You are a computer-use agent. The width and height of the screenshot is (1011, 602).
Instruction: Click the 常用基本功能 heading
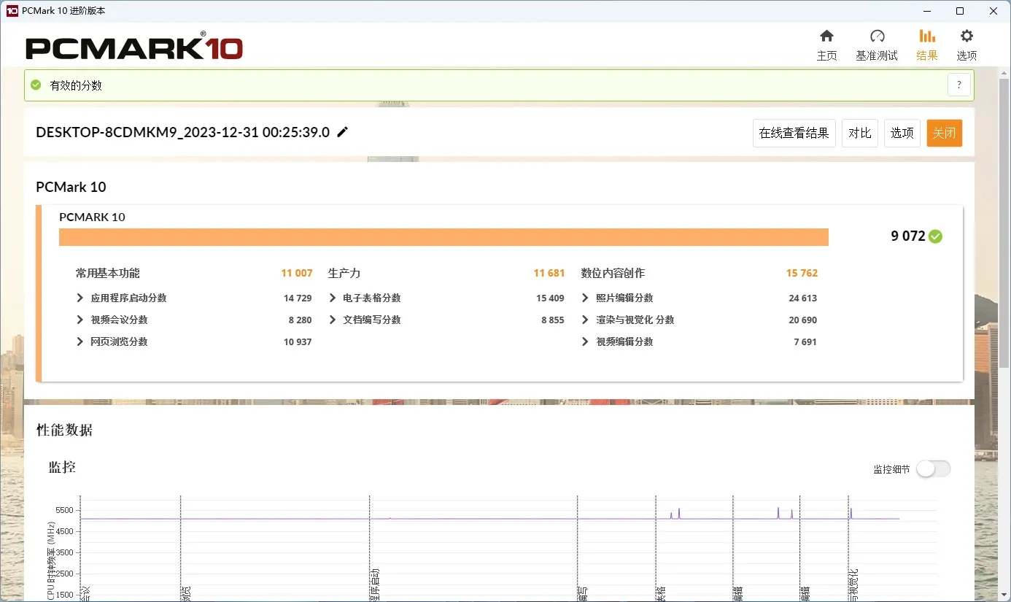coord(107,273)
